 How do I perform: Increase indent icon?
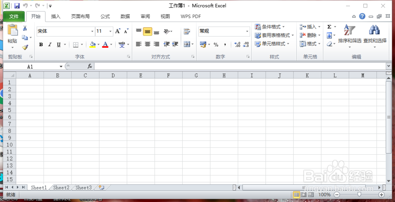point(175,44)
